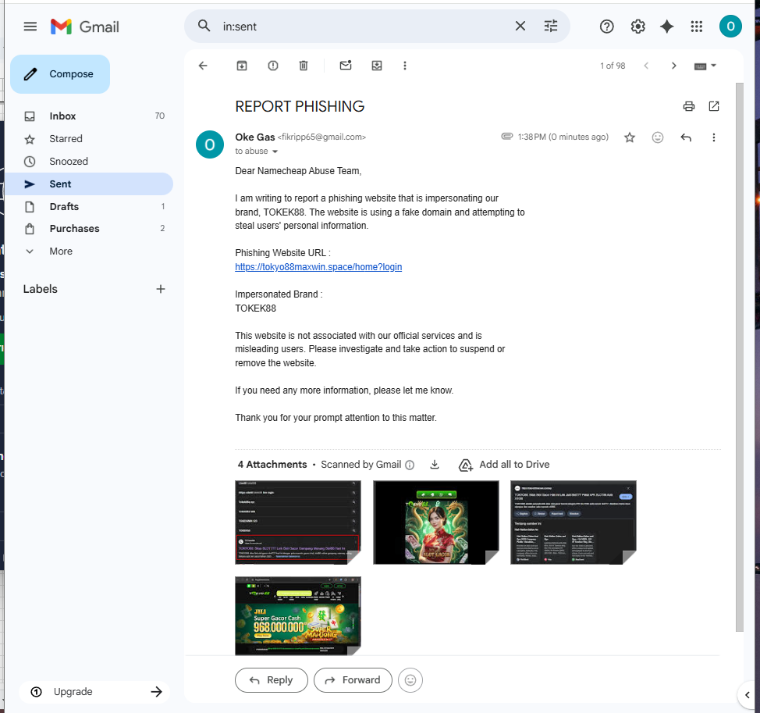Open the Starred folder
760x713 pixels.
pyautogui.click(x=89, y=139)
